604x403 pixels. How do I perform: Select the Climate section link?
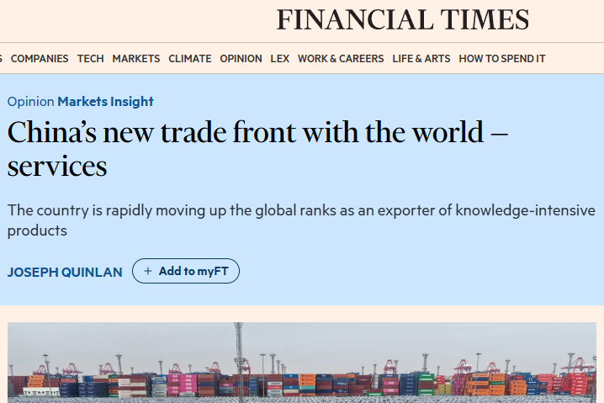point(190,59)
